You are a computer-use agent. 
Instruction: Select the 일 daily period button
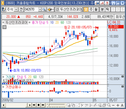(86, 9)
